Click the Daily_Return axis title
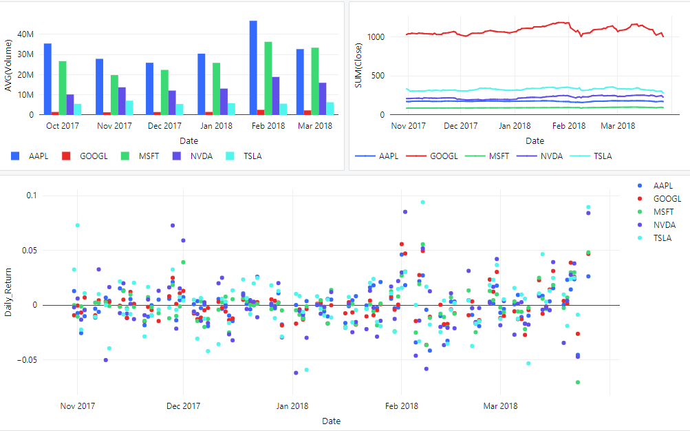Image resolution: width=690 pixels, height=431 pixels. [8, 293]
